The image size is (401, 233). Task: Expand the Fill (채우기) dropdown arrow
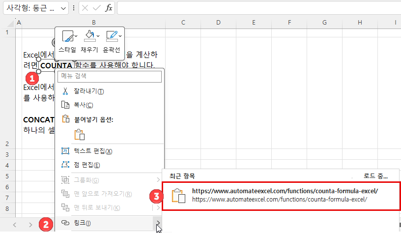[98, 36]
